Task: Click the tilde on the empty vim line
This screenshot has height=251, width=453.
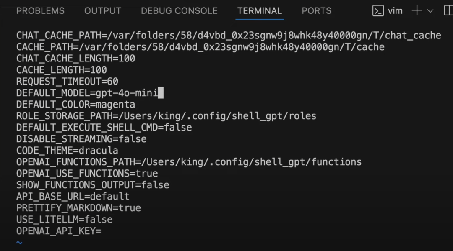Action: pos(18,242)
